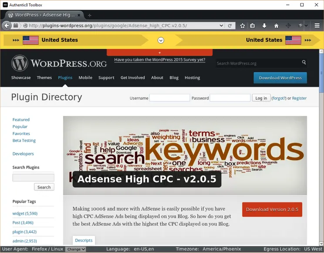Click the Download WordPress button
This screenshot has height=253, width=324.
pos(280,78)
